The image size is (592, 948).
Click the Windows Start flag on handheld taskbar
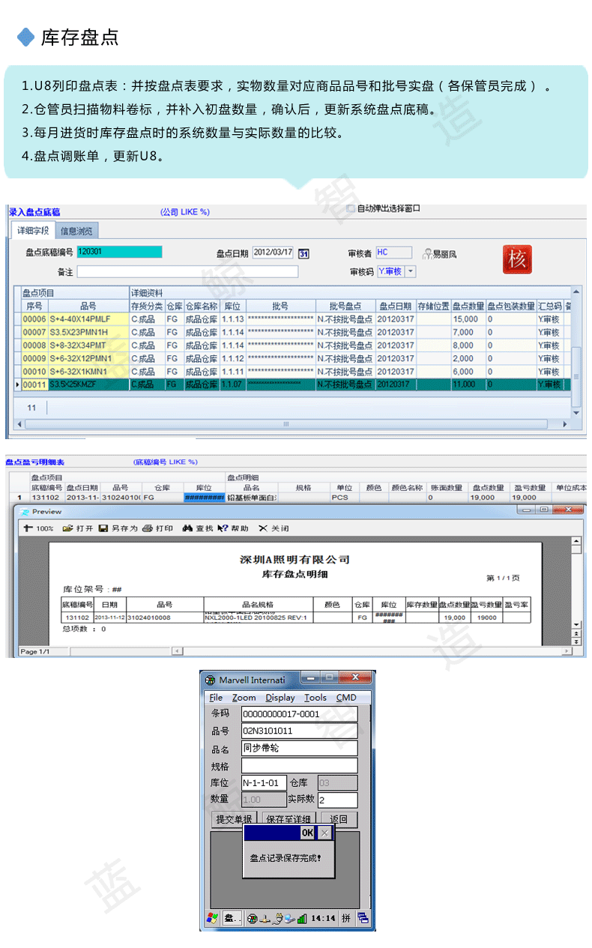212,918
